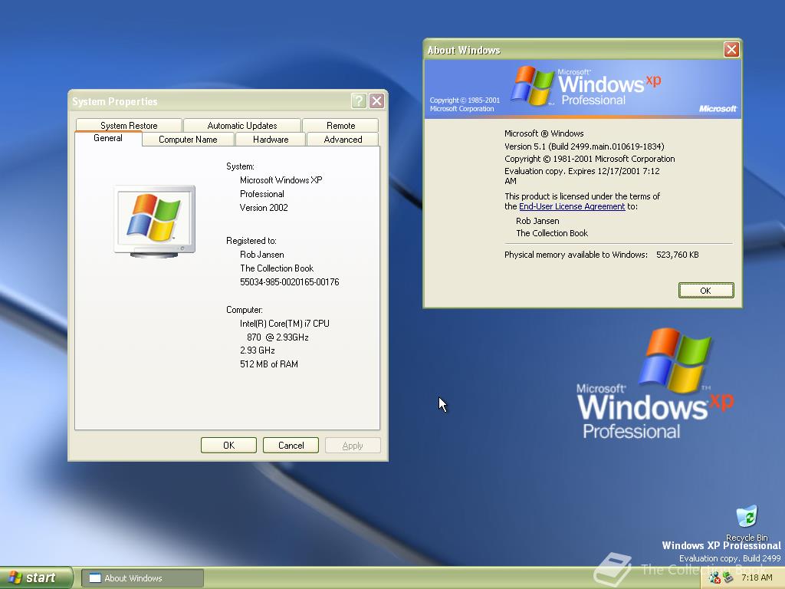Viewport: 785px width, 589px height.
Task: Click the help question mark in System Properties
Action: pyautogui.click(x=359, y=101)
